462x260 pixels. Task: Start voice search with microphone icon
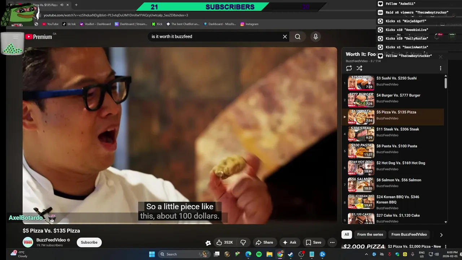point(315,36)
